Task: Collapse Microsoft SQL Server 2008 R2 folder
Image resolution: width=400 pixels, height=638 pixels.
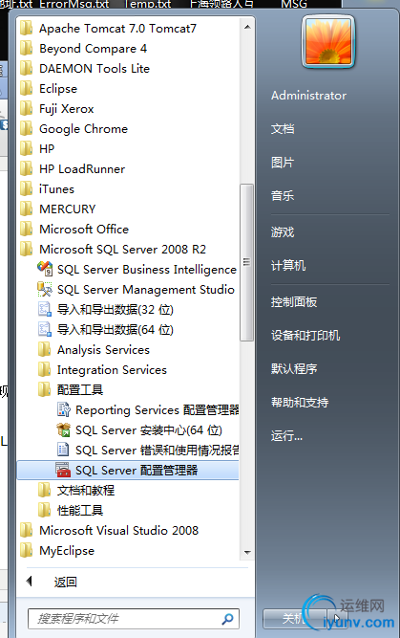Action: pos(122,249)
